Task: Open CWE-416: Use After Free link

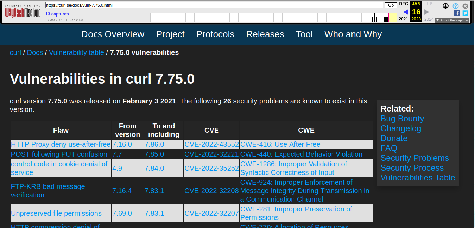Action: pos(280,144)
